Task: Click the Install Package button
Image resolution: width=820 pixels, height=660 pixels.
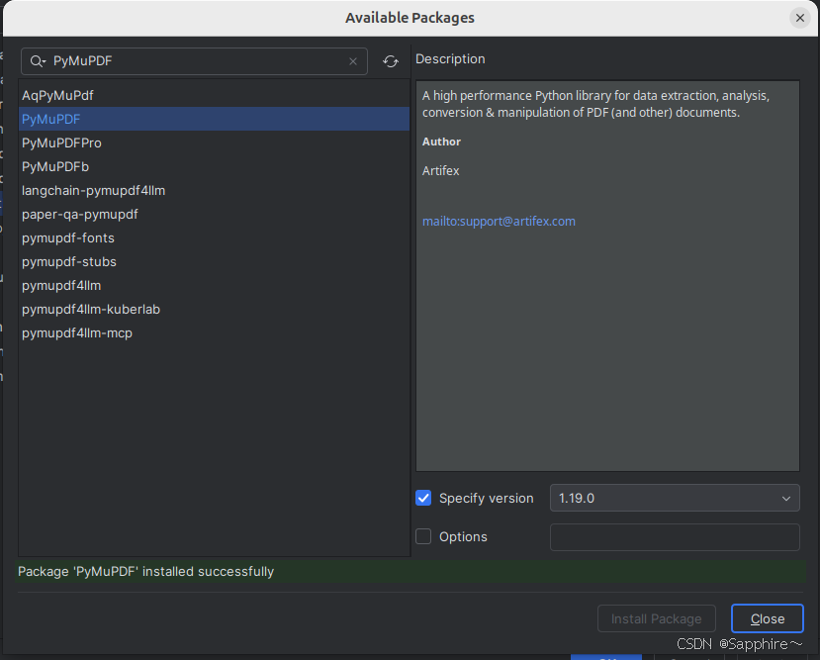Action: click(x=657, y=618)
